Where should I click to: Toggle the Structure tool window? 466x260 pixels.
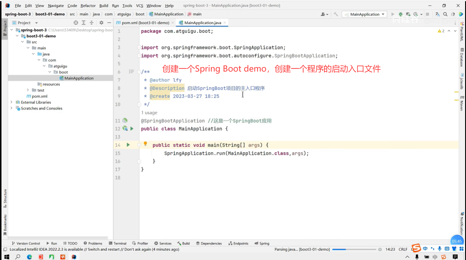pos(5,198)
